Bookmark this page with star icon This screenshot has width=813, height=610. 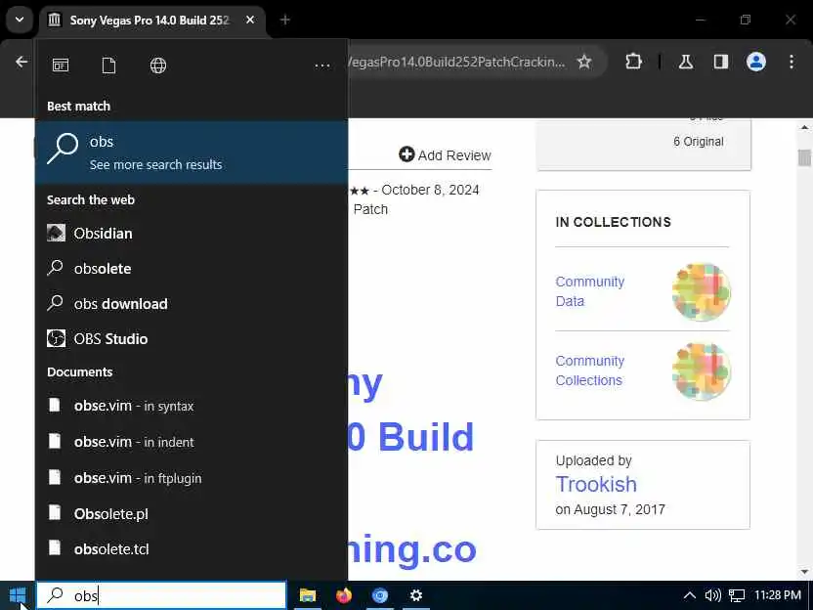[584, 63]
